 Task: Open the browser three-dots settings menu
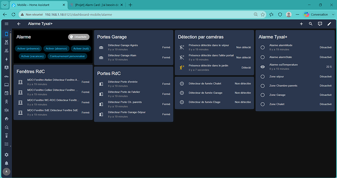(x=297, y=15)
